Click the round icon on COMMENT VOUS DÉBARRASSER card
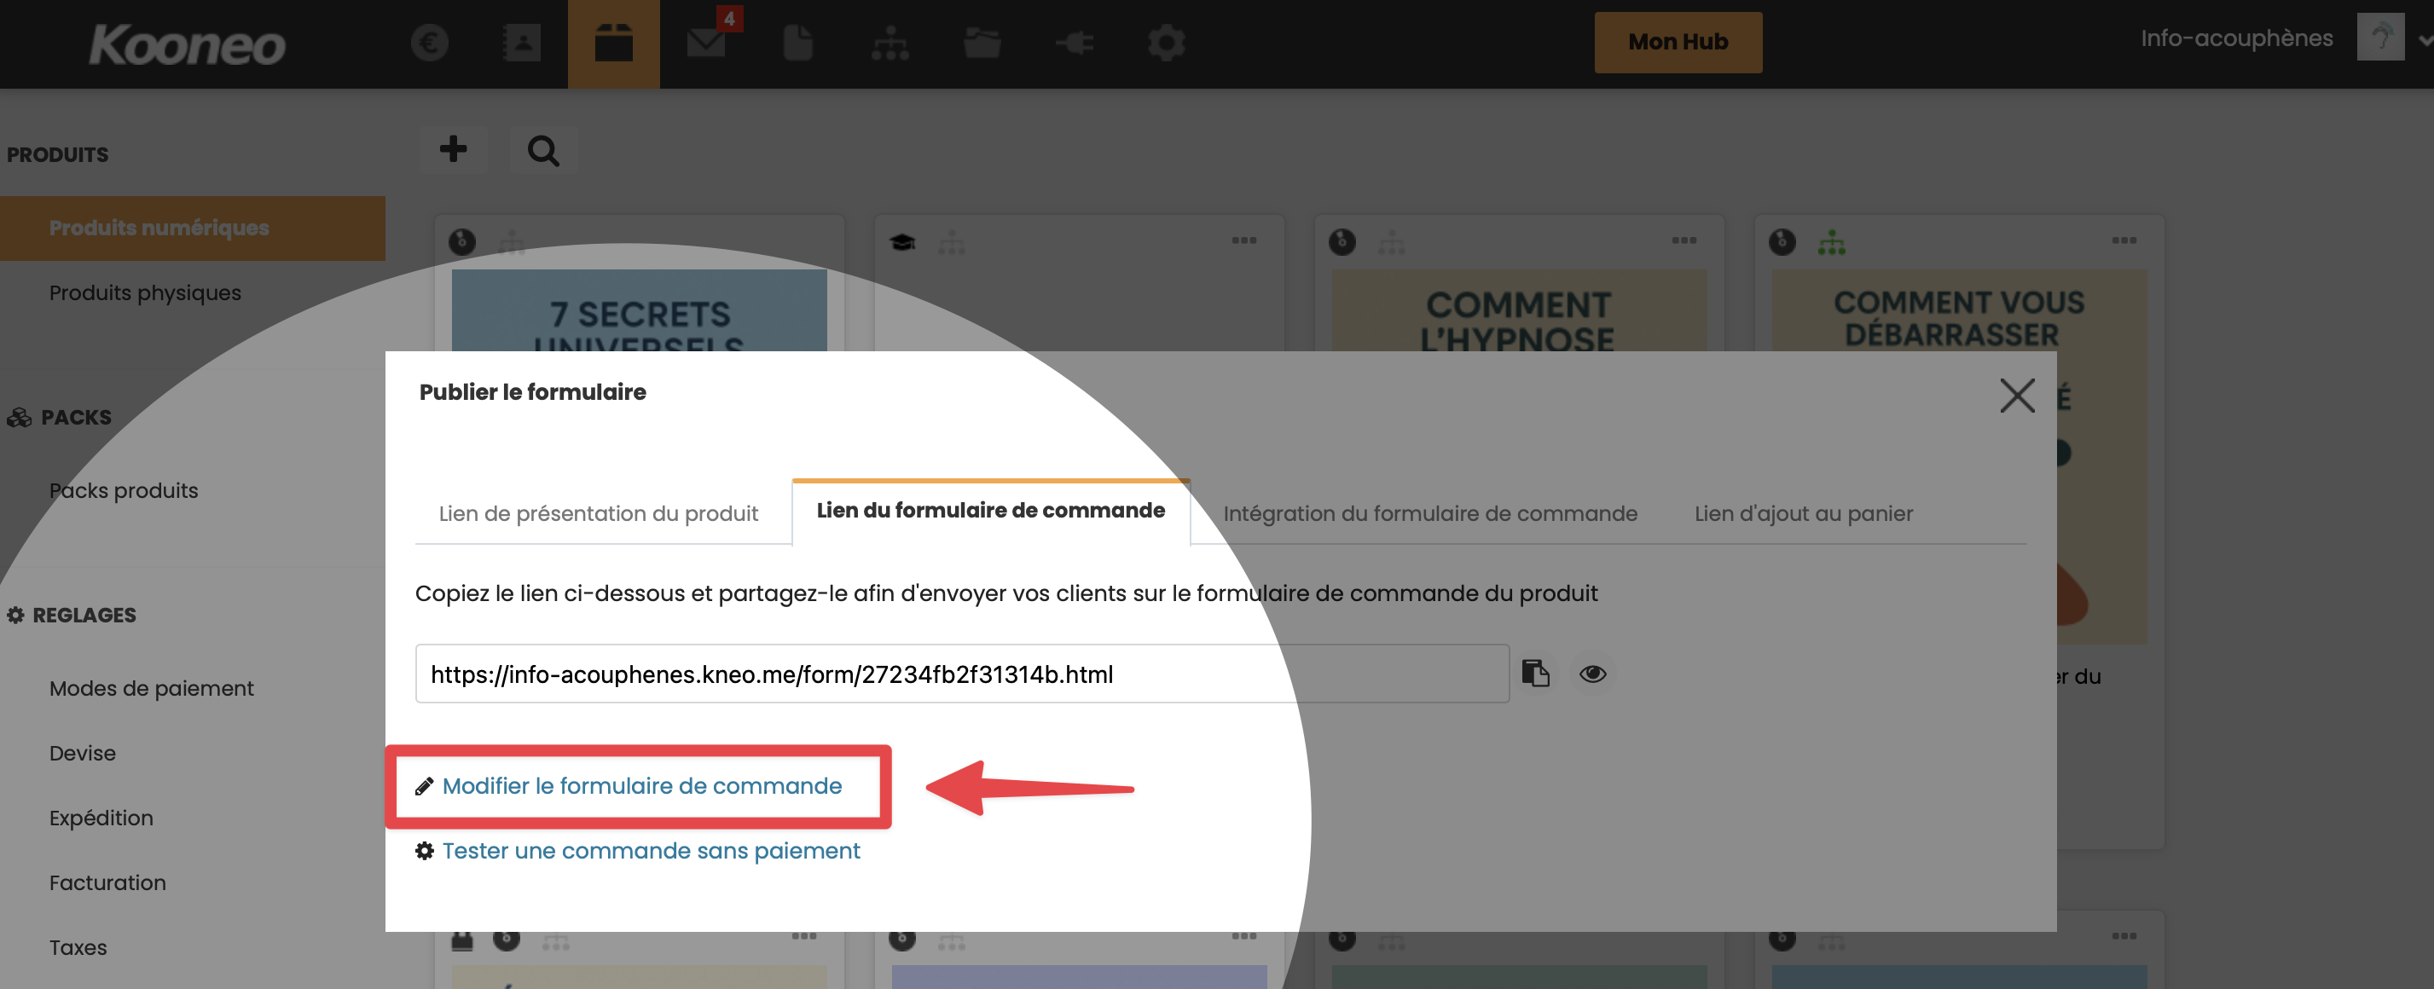 (x=1782, y=242)
